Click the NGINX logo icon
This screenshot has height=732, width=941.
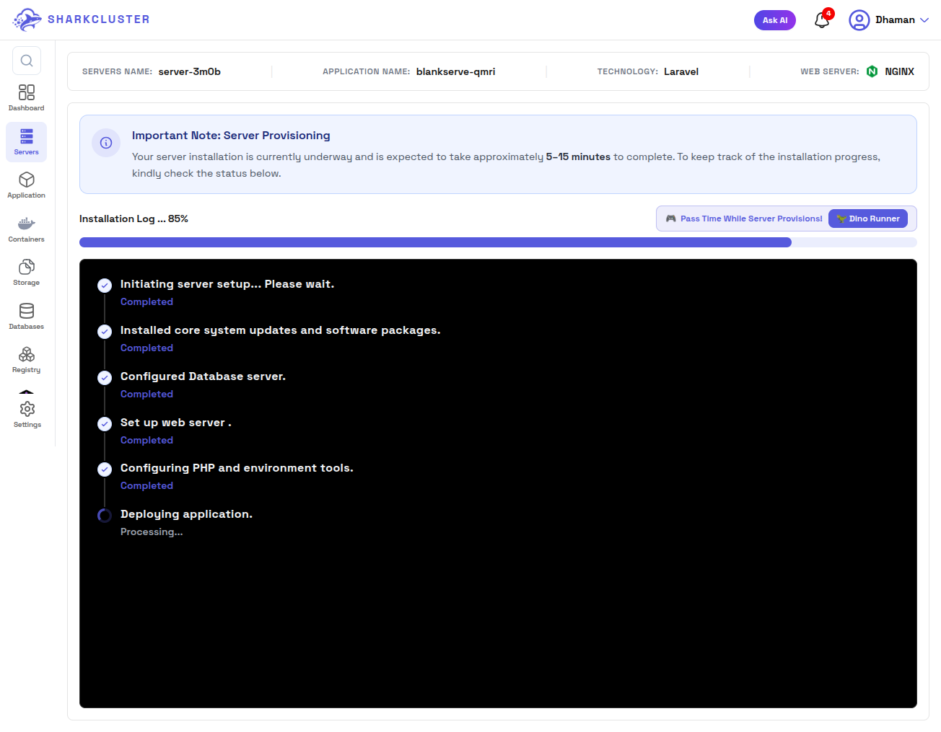(x=872, y=71)
